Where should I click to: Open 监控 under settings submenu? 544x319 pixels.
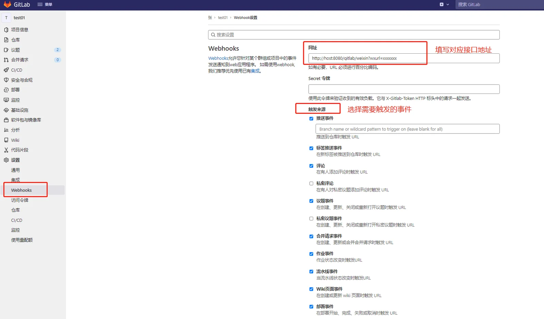[15, 230]
